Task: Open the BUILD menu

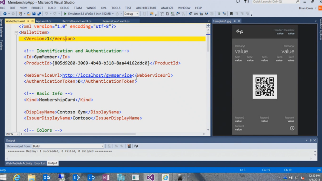Action: [x=52, y=8]
